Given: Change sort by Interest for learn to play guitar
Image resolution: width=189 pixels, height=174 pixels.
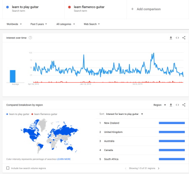Looking at the screenshot, I should pos(124,114).
